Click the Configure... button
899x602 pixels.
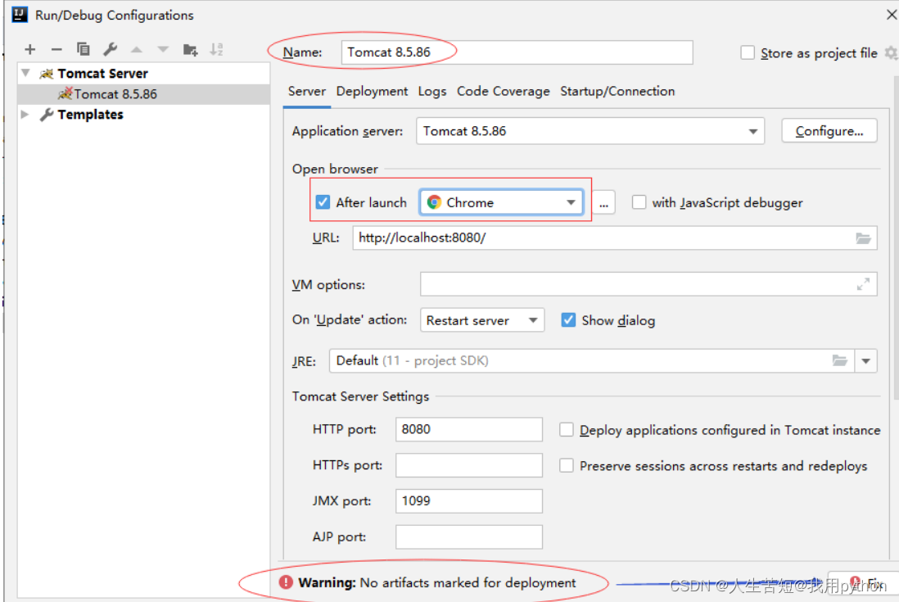coord(829,131)
